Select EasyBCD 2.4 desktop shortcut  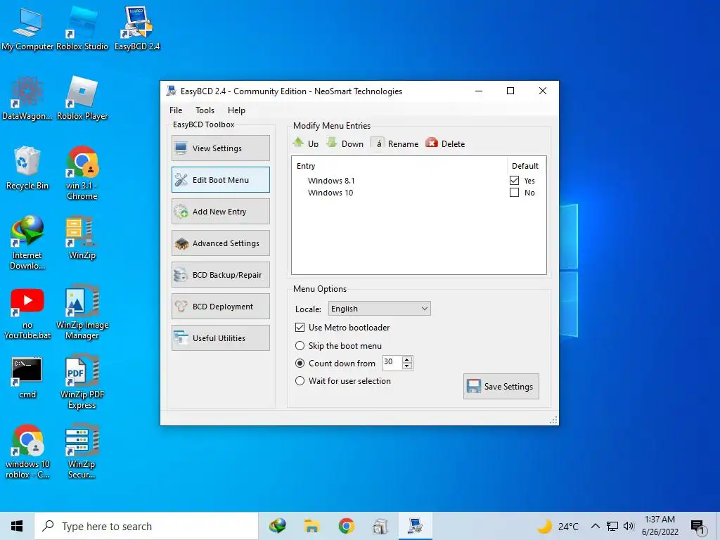pos(137,28)
